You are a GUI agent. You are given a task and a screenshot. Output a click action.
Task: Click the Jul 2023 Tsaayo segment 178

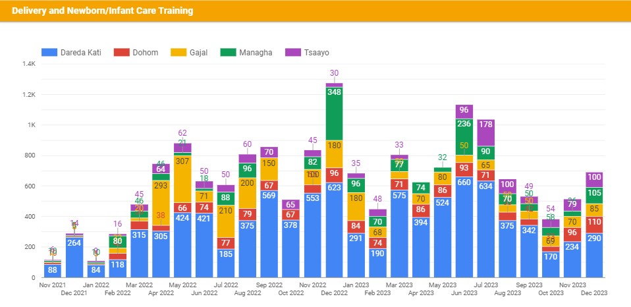[x=486, y=133]
